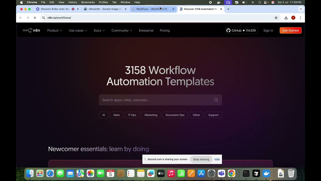Open the Apple menu
Image resolution: width=321 pixels, height=181 pixels.
coord(21,2)
